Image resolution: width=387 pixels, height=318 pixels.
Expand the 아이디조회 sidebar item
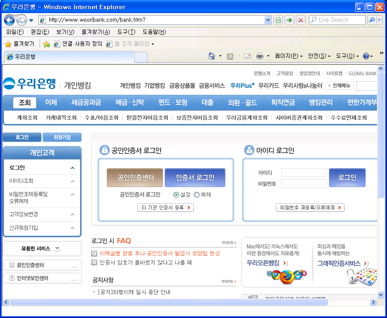click(x=72, y=181)
